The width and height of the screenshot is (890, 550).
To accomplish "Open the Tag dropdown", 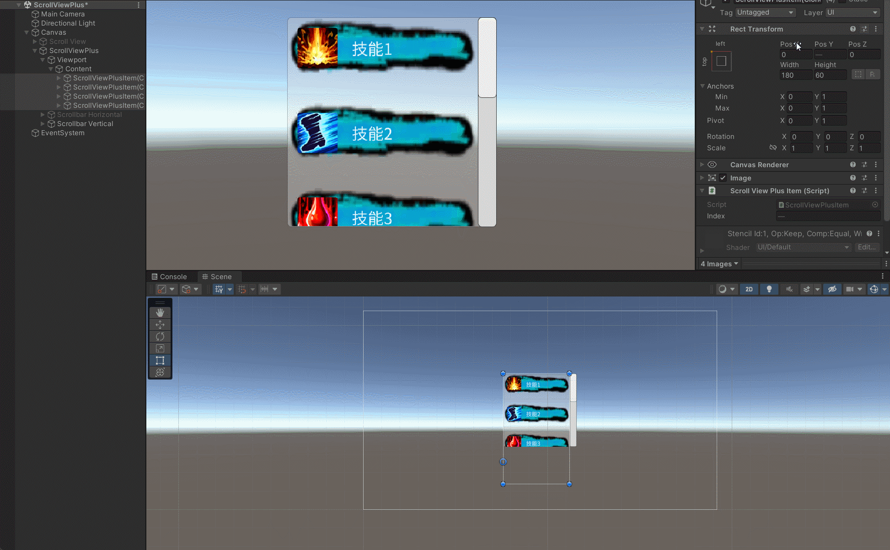I will pyautogui.click(x=765, y=13).
